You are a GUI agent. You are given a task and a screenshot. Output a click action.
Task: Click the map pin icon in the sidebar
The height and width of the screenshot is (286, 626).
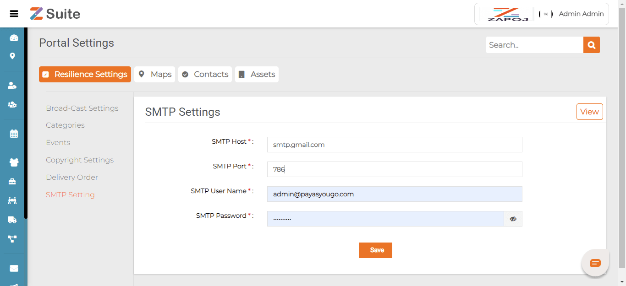(x=13, y=56)
